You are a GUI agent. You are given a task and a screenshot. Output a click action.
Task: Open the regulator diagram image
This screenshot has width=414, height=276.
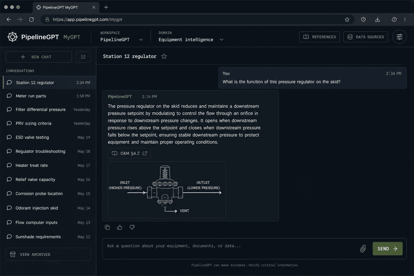point(167,190)
